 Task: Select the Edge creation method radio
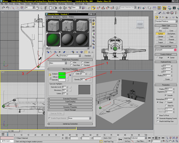tap(157, 58)
